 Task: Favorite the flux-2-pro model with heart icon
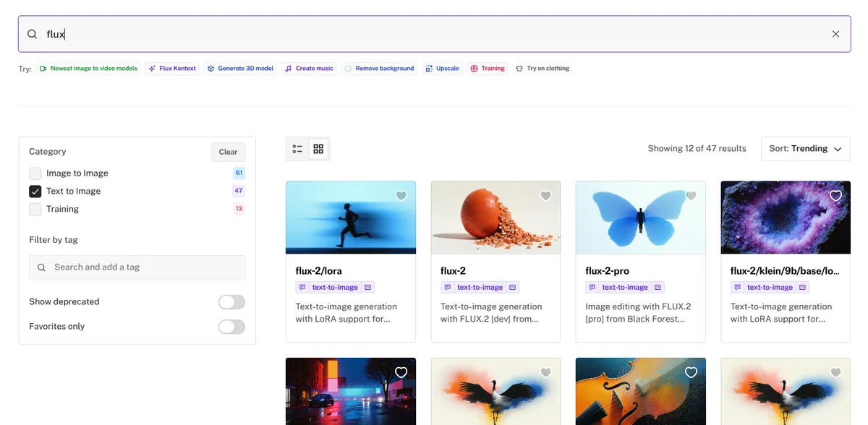[691, 196]
